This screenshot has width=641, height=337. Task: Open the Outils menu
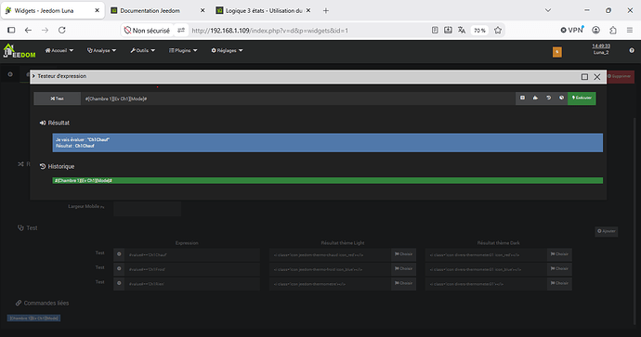[143, 51]
